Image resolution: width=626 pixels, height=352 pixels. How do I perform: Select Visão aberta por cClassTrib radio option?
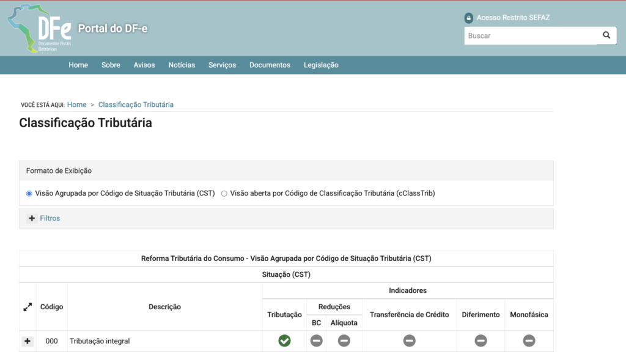pos(224,193)
